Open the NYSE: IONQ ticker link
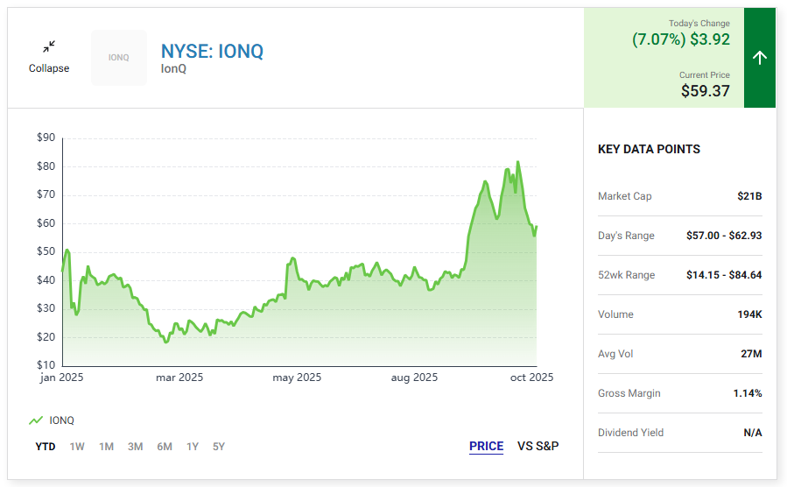Screen dimensions: 787x487 [212, 51]
